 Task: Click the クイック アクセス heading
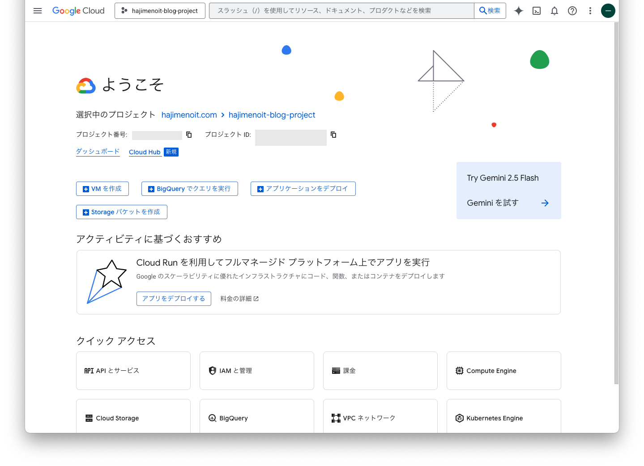click(x=115, y=341)
